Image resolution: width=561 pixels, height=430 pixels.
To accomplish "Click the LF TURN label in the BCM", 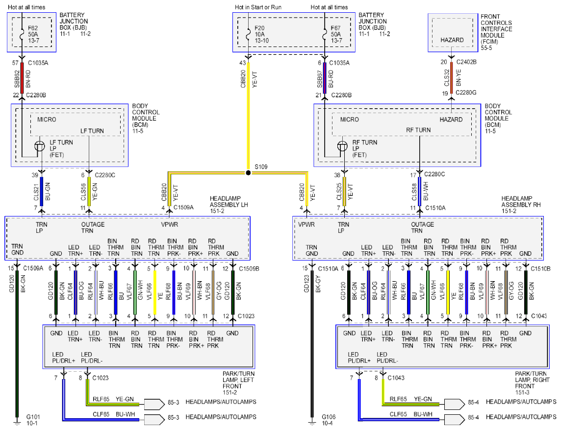I will [x=92, y=131].
